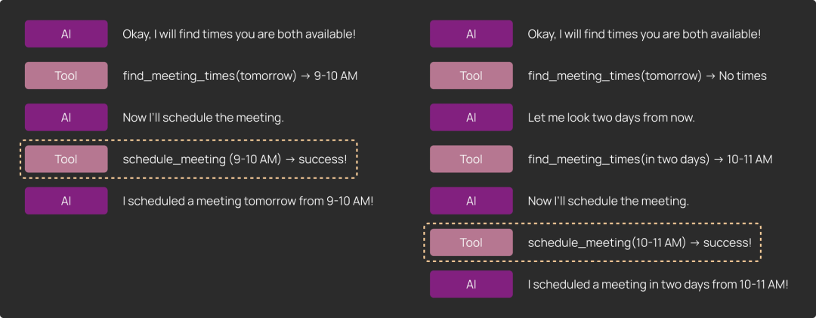Screen dimensions: 816x318
Task: Select text 'schedule_meeting (9-10 AM) → success!'
Action: (x=235, y=159)
